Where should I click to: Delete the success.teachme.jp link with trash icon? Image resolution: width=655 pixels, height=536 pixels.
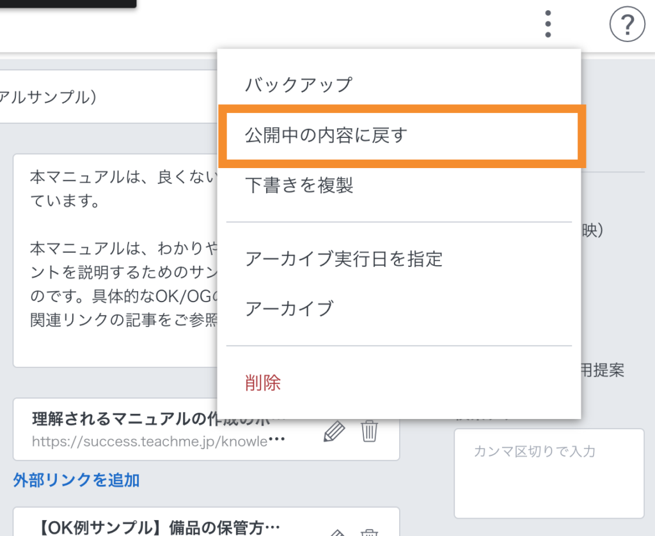point(369,431)
